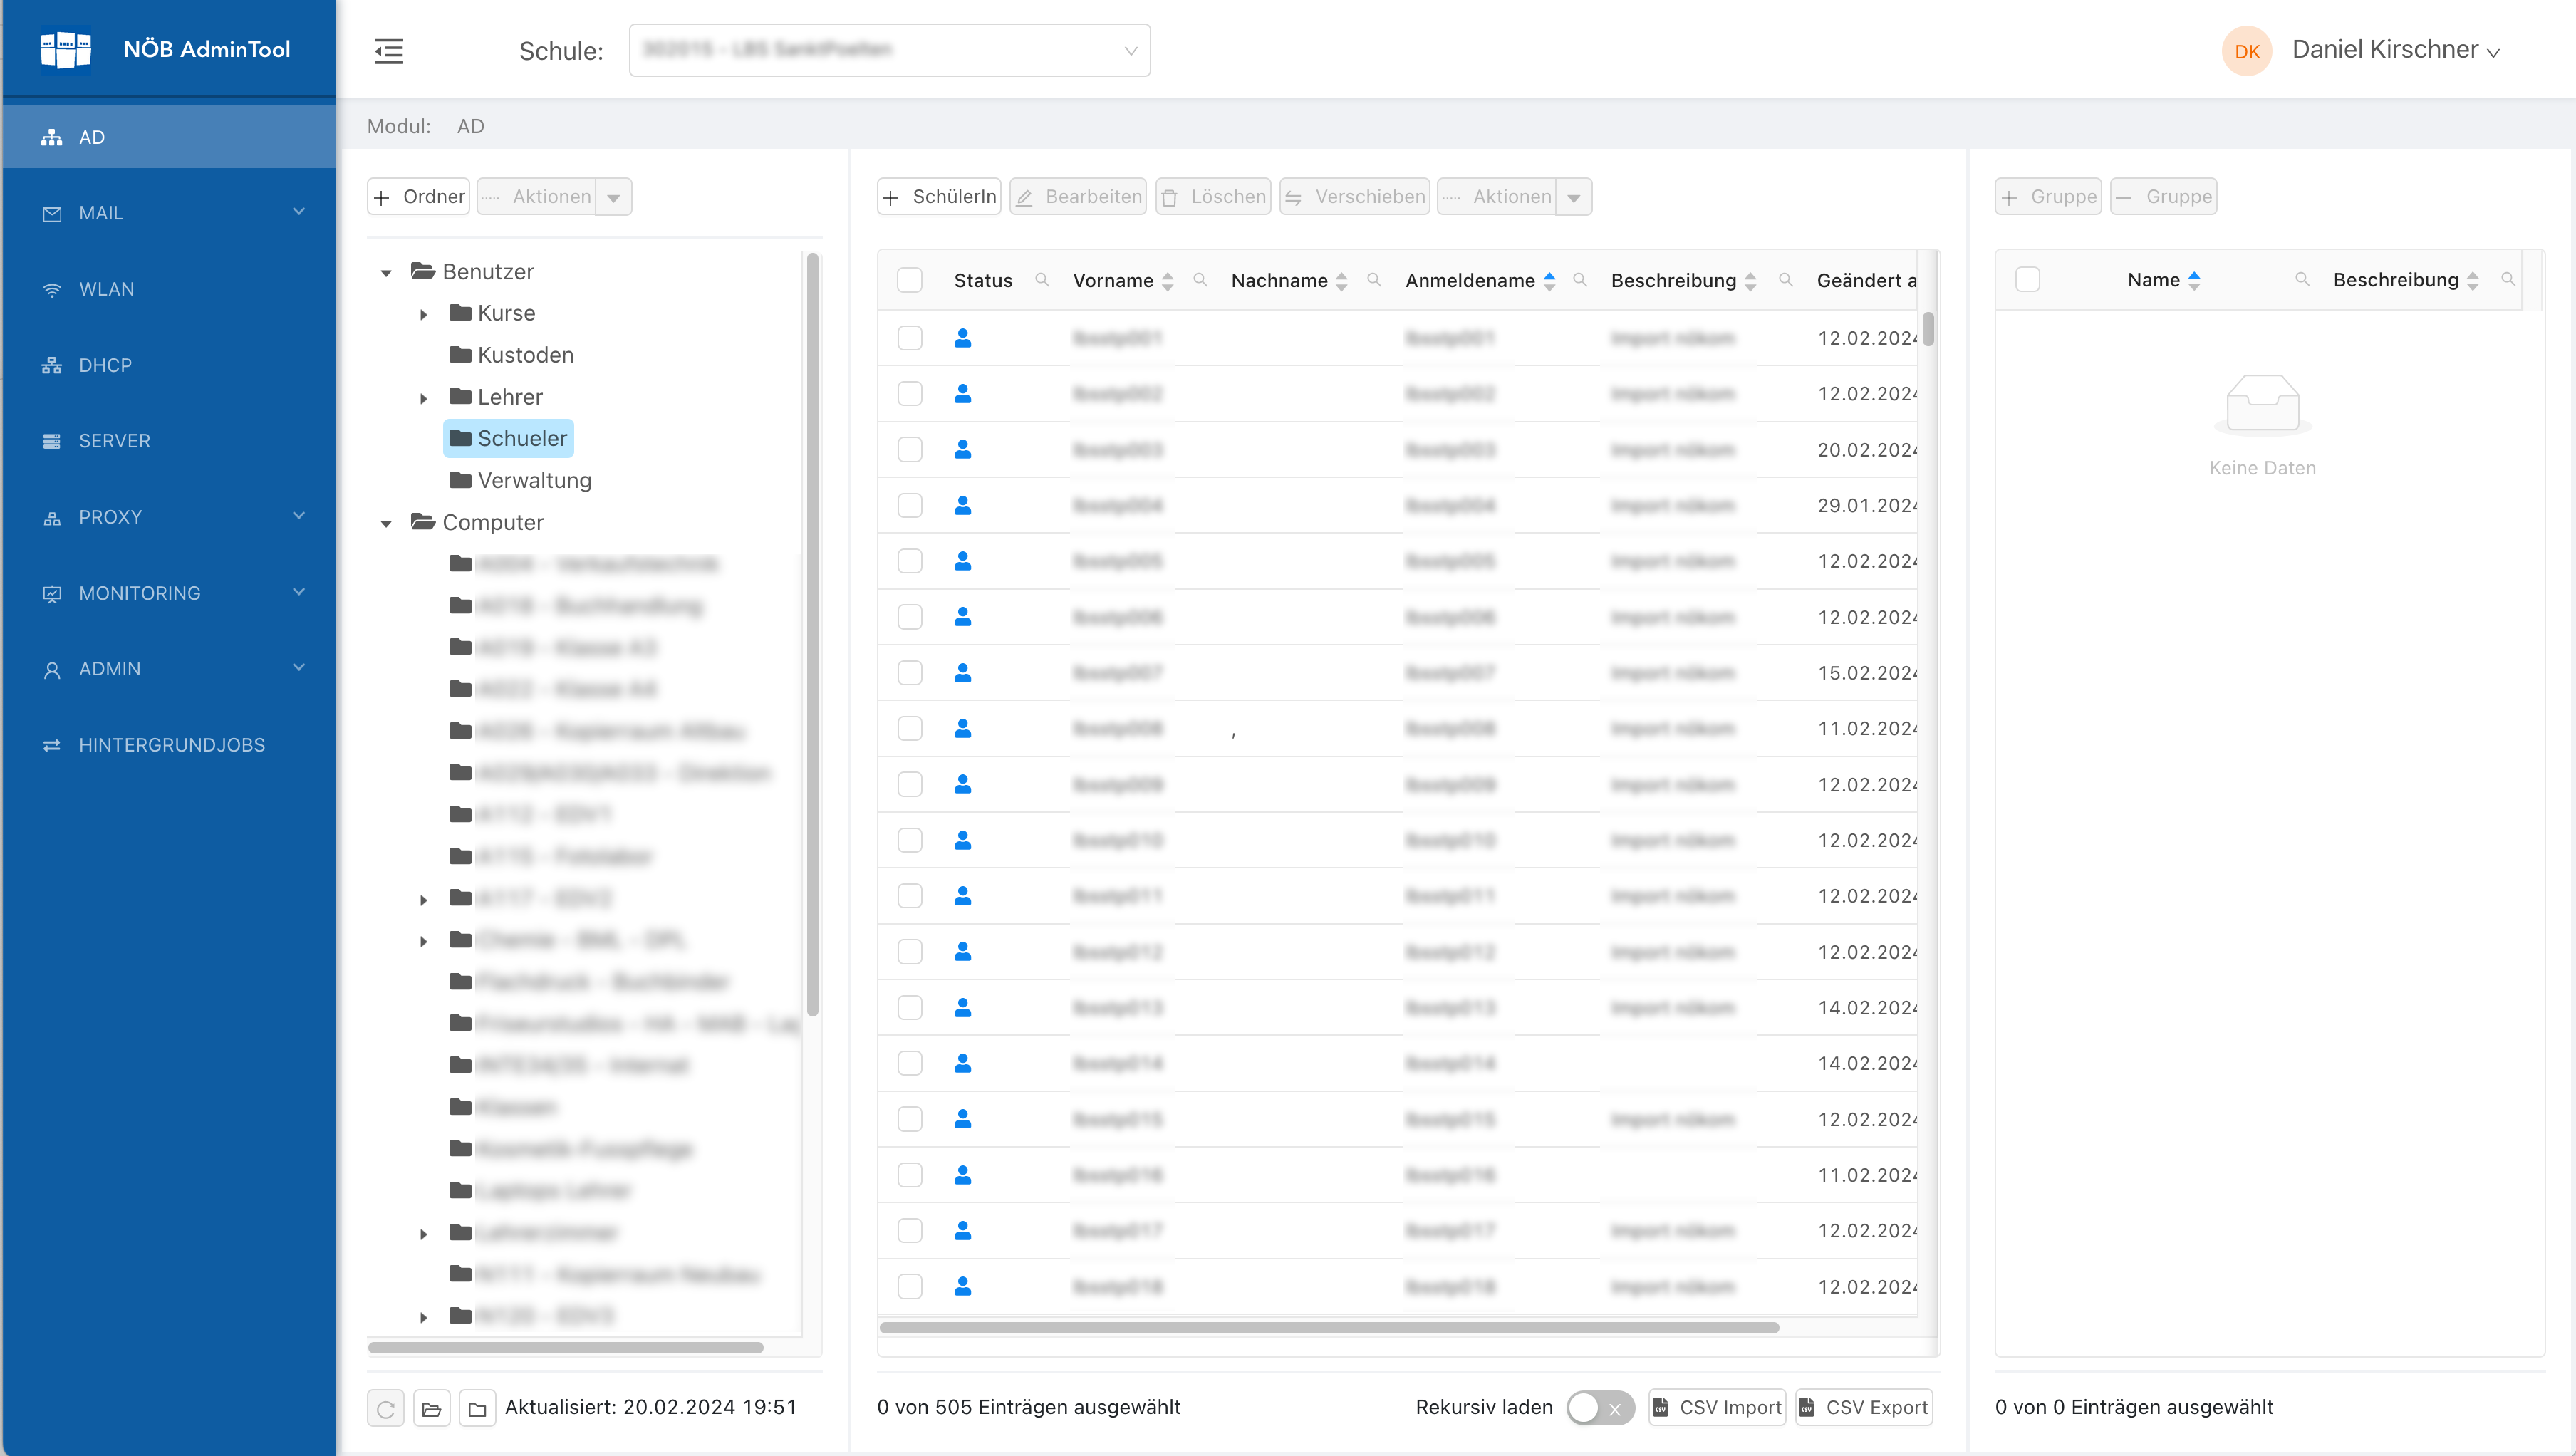Click user icon in the 15.02.2024 row

(x=962, y=673)
